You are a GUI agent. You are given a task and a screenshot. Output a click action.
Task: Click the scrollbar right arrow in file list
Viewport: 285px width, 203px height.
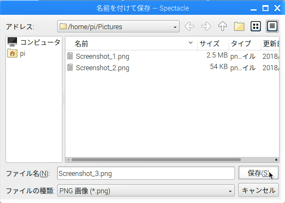[276, 160]
